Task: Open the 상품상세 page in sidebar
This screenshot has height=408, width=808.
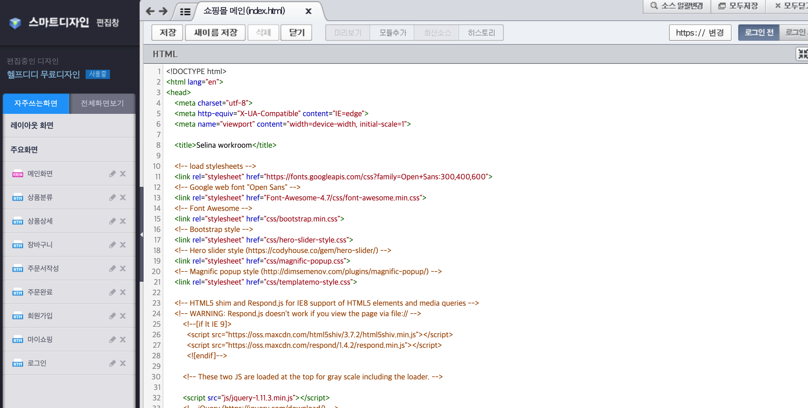Action: click(x=40, y=221)
